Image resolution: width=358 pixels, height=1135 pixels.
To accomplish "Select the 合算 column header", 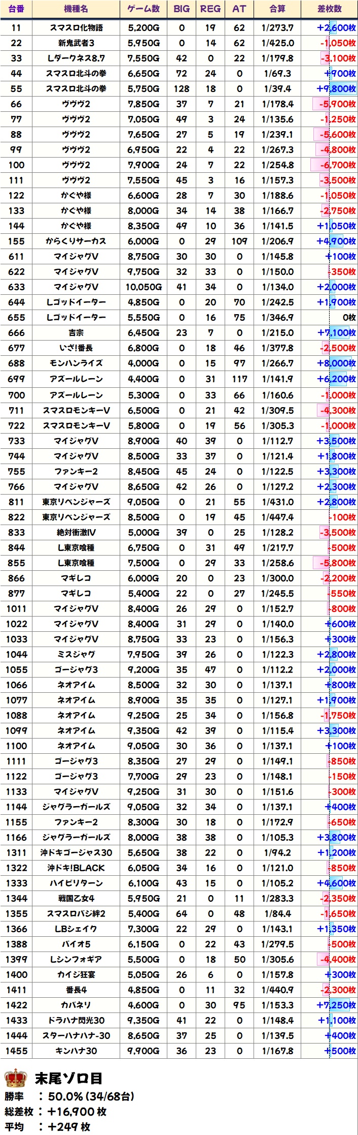I will [x=277, y=9].
